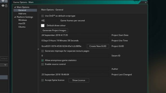Check Enable source control
Viewport: 166px width, 93px height.
pyautogui.click(x=43, y=64)
